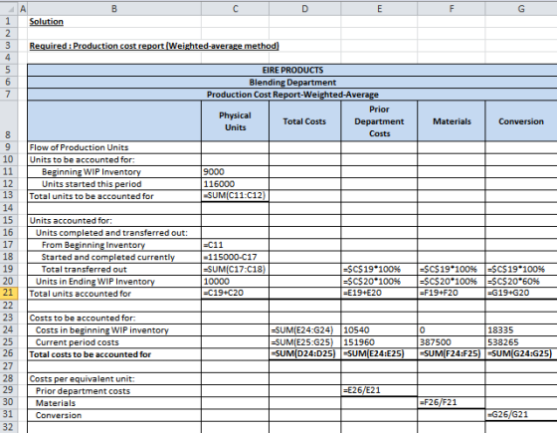The image size is (557, 433).
Task: Click the cell containing 9000
Action: pyautogui.click(x=235, y=171)
